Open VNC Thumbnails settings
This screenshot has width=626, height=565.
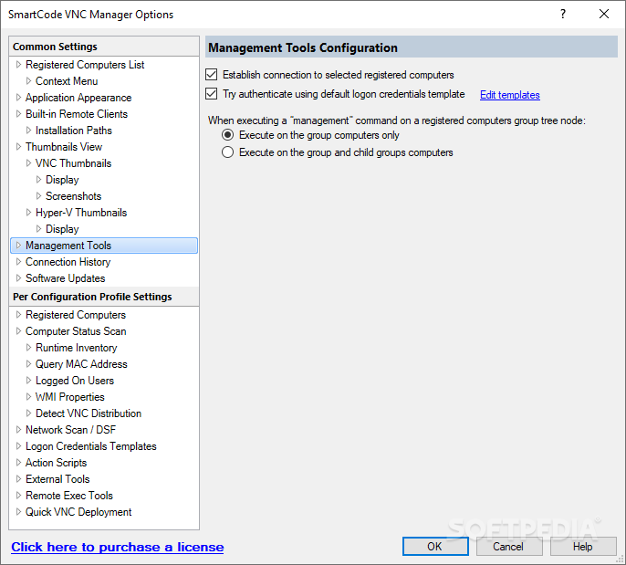(x=73, y=163)
